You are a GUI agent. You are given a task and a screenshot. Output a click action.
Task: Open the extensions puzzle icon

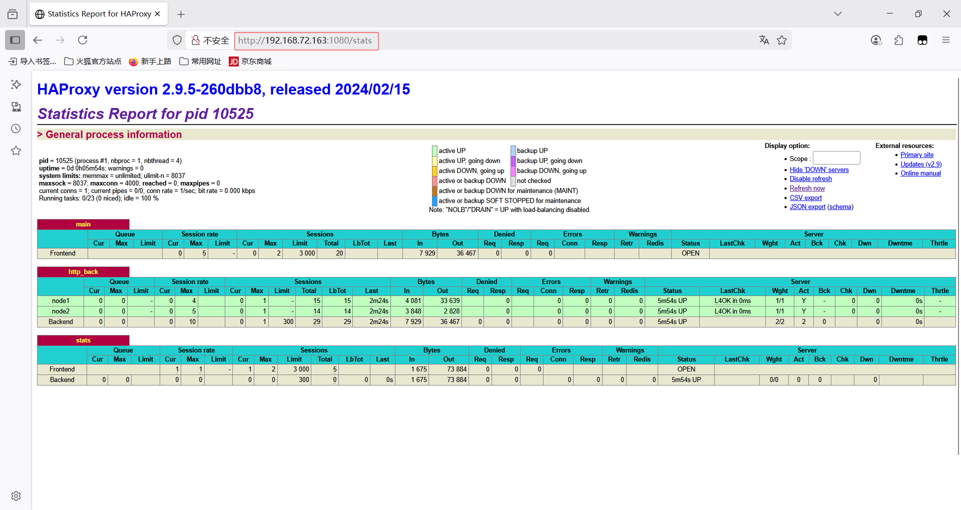899,40
